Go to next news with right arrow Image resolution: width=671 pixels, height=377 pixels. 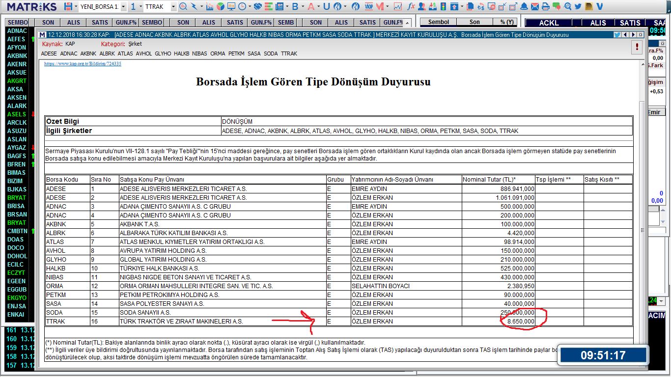pyautogui.click(x=633, y=34)
